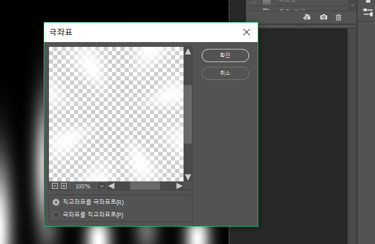Screen dimensions: 375x244
Task: Click the filter preview thumbnail
Action: pyautogui.click(x=116, y=114)
